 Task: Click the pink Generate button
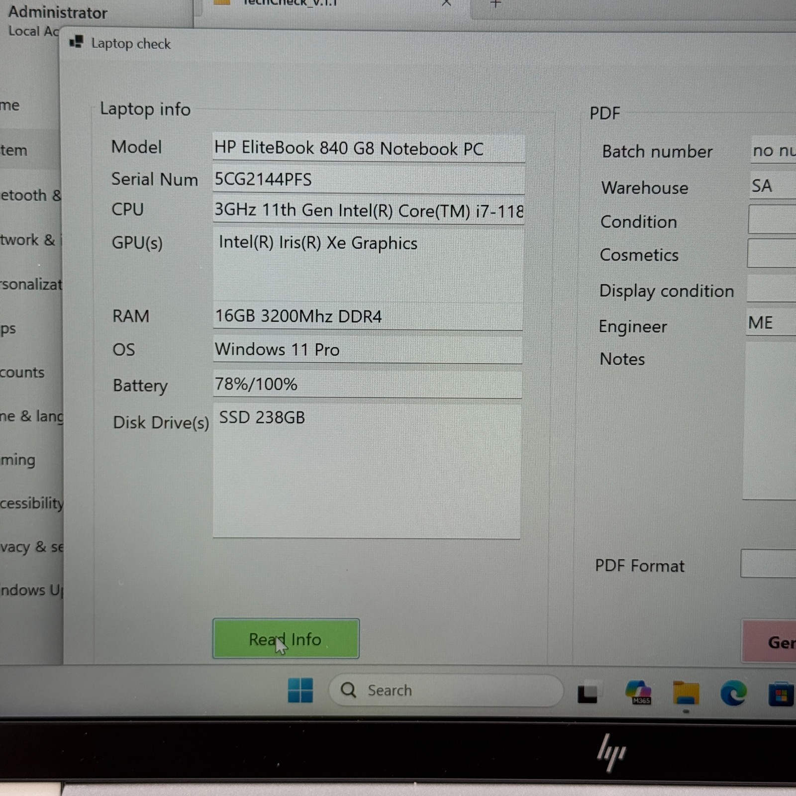pos(769,641)
